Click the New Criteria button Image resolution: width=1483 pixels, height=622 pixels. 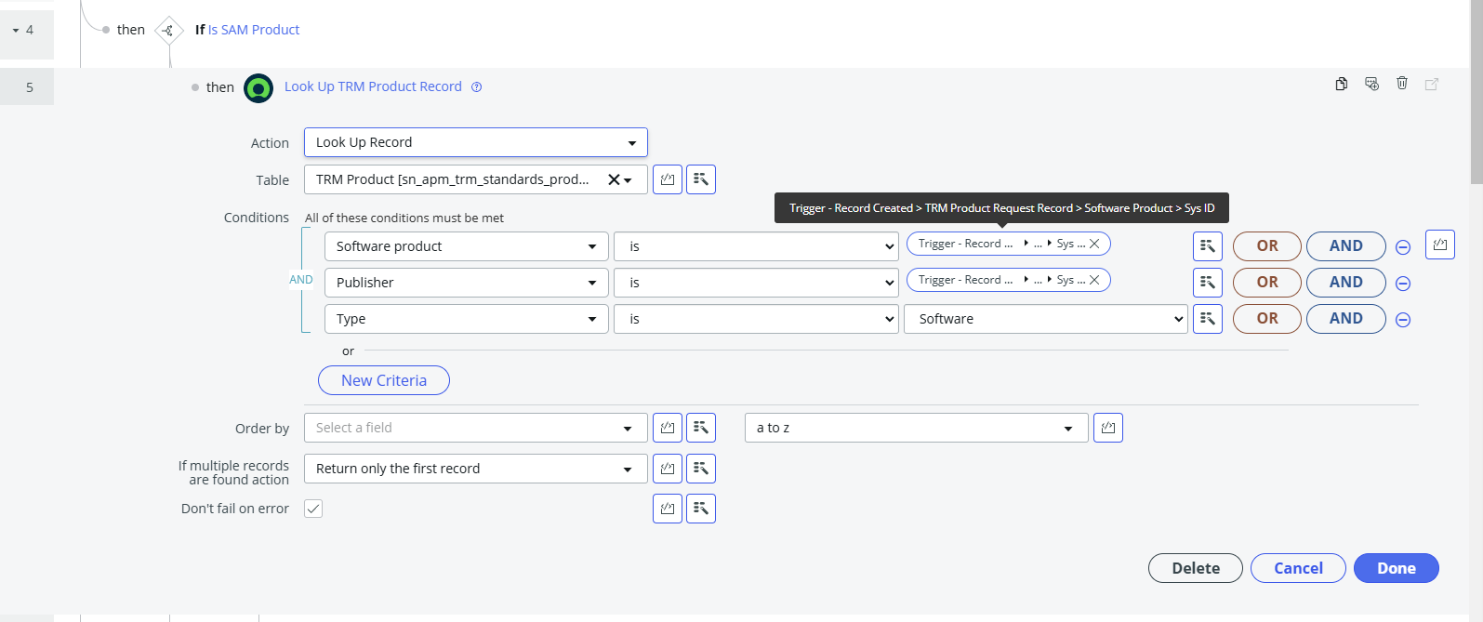(384, 380)
